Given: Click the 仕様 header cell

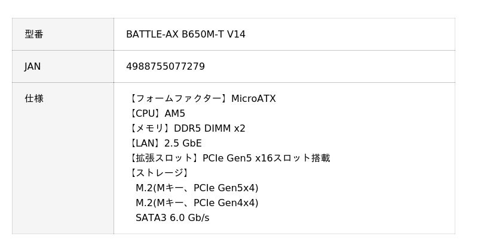Looking at the screenshot, I should 63,158.
